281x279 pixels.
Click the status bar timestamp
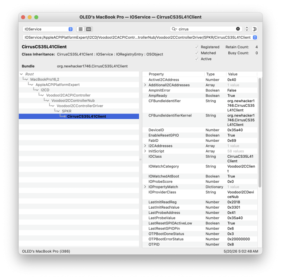coord(241,251)
